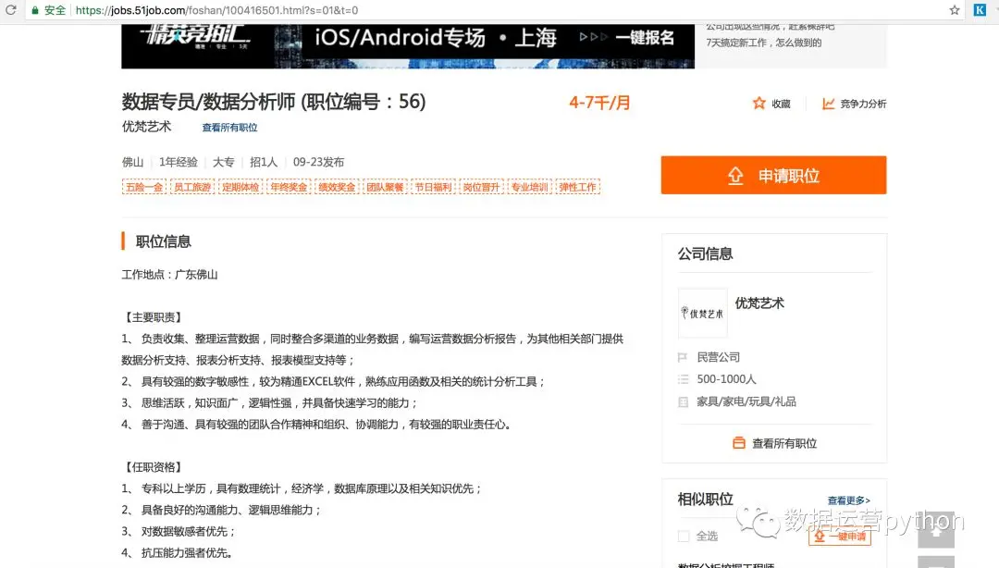Click 一键报名 on the banner

[644, 38]
